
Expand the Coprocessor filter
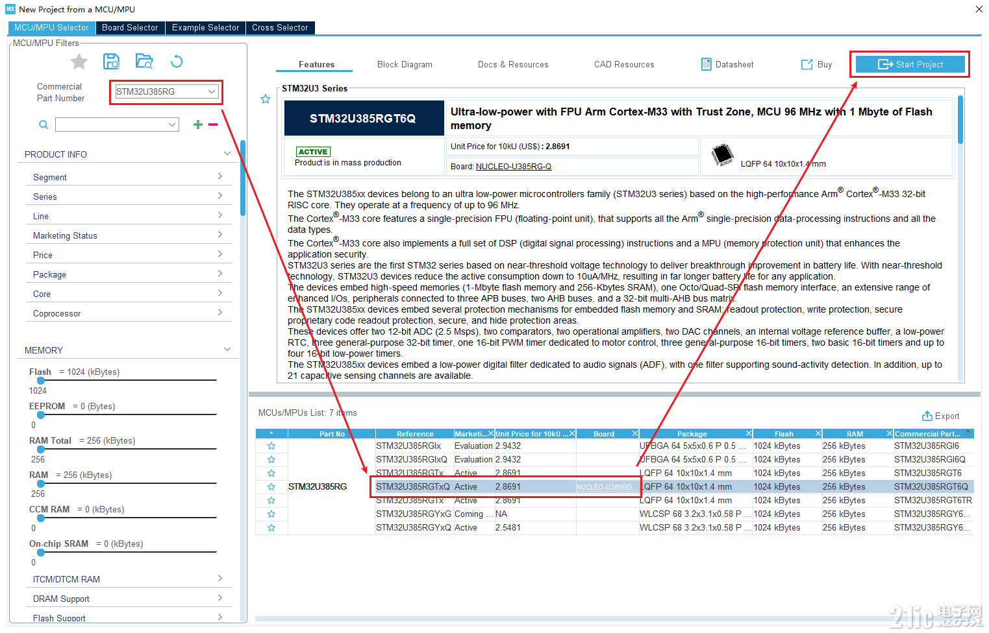[219, 313]
